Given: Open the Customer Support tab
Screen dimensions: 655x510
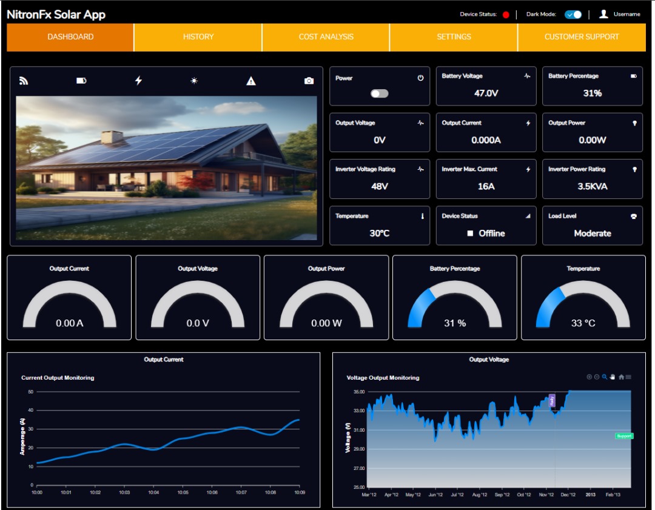Looking at the screenshot, I should pos(582,37).
